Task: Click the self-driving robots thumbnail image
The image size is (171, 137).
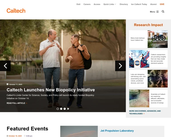Action: click(x=158, y=79)
